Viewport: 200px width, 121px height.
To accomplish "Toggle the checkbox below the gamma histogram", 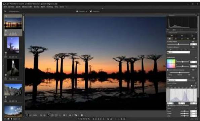I will tap(168, 106).
